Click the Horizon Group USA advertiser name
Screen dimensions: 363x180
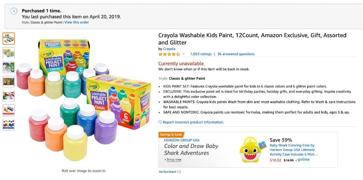point(182,140)
